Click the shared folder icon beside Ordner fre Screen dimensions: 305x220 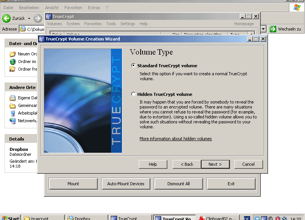pyautogui.click(x=13, y=69)
